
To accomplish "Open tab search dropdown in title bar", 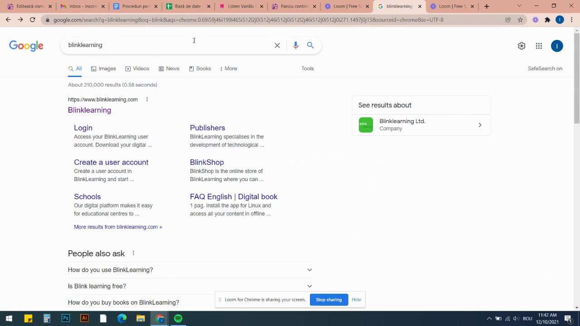I will (x=519, y=6).
